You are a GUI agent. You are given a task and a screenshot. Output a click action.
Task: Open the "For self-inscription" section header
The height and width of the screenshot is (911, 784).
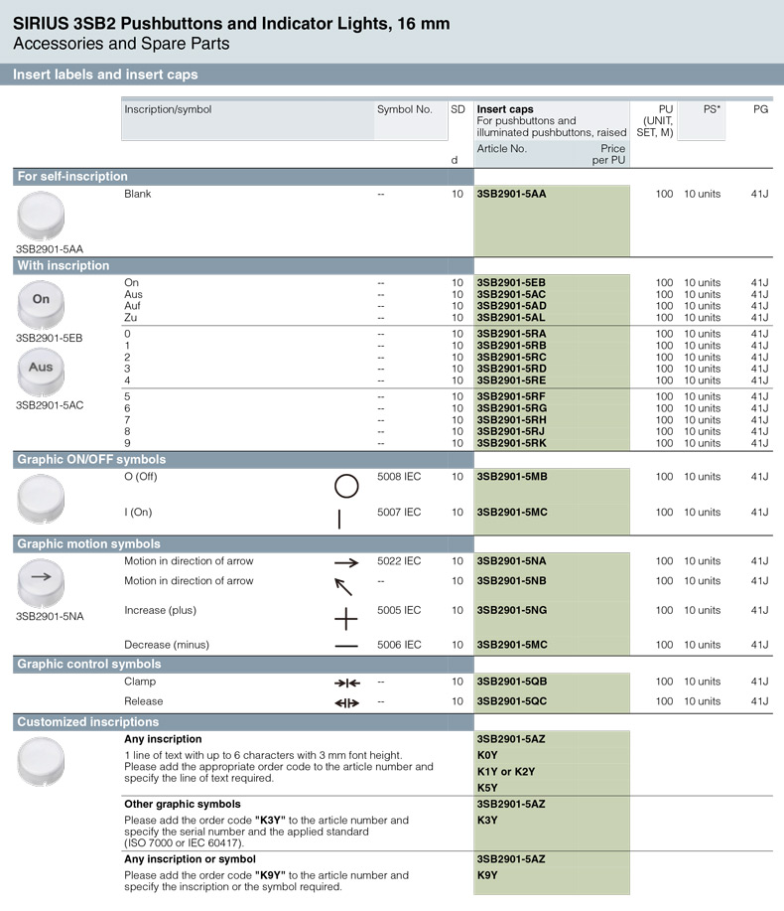pyautogui.click(x=72, y=177)
